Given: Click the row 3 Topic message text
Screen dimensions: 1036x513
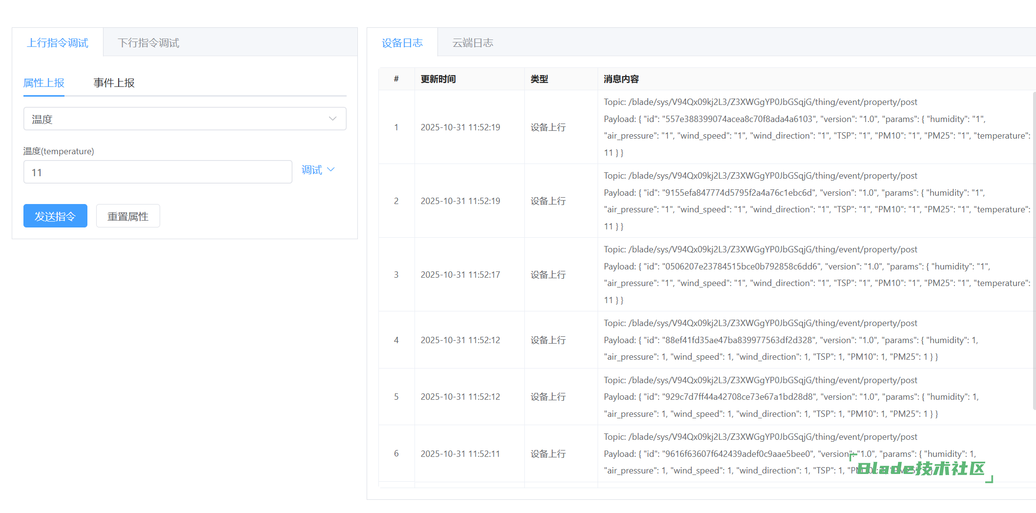Looking at the screenshot, I should [x=760, y=249].
